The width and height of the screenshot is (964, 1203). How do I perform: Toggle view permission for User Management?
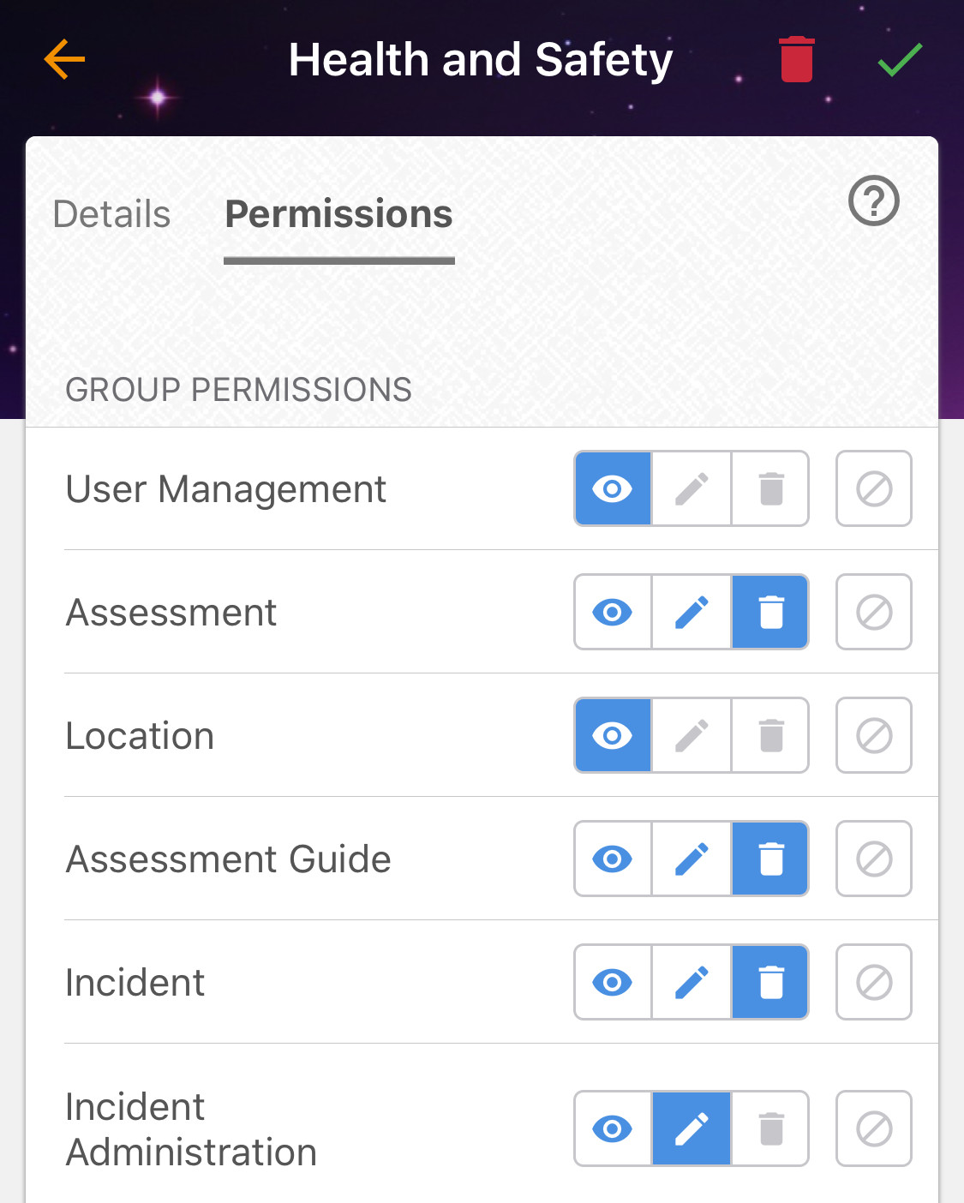click(x=613, y=488)
